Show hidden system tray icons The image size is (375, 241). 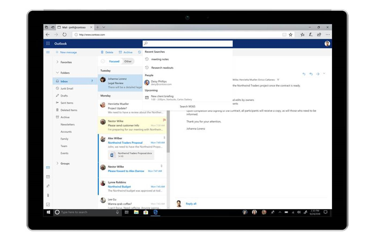click(280, 212)
